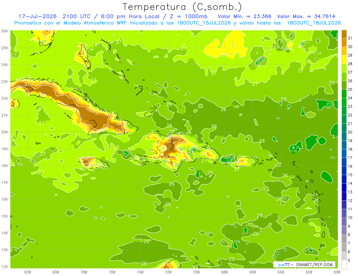Image resolution: width=358 pixels, height=276 pixels.
Task: Click the "12N" latitude axis label
Action: pos(4,266)
